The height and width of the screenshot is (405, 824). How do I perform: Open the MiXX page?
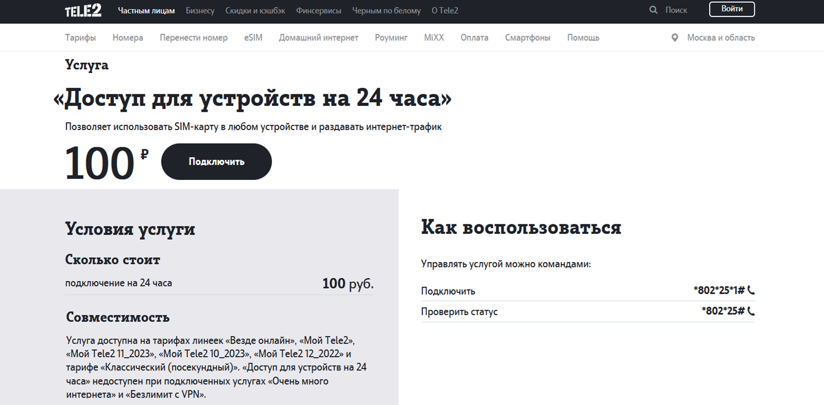434,38
